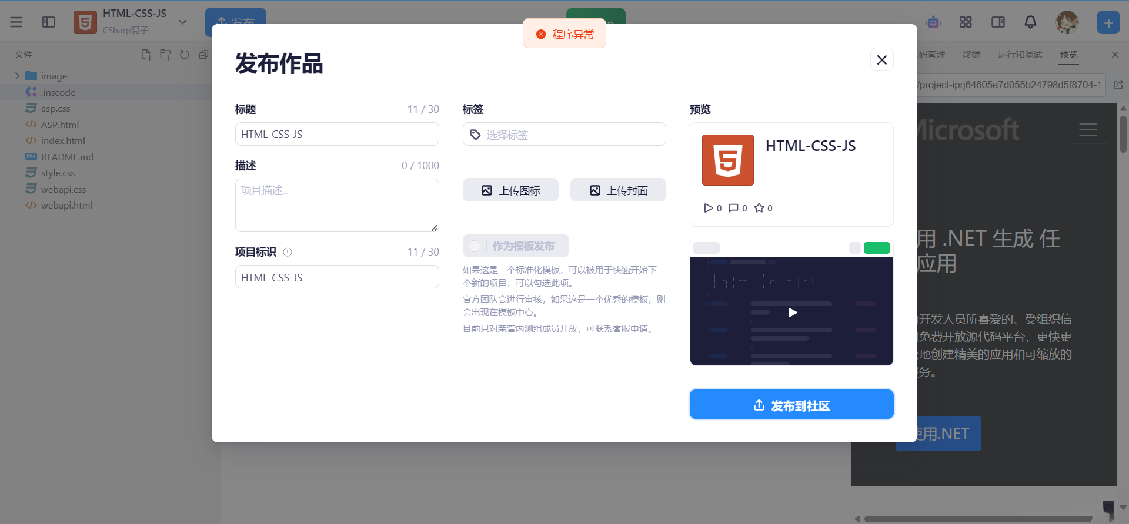Click the preview horizontal scrollbar
Image resolution: width=1129 pixels, height=524 pixels.
coord(978,519)
